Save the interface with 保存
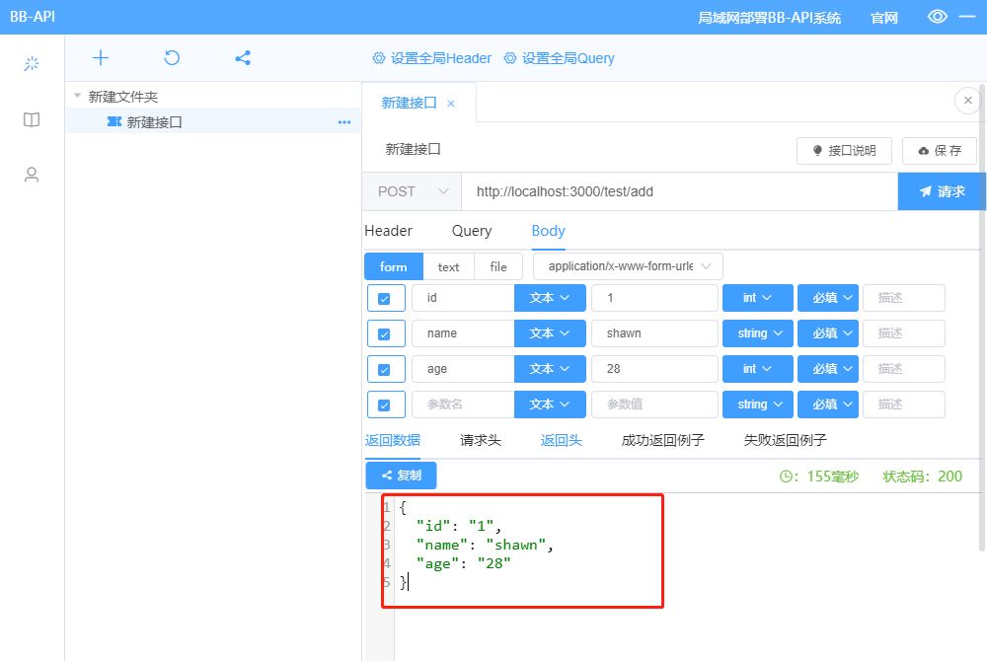 click(x=939, y=150)
